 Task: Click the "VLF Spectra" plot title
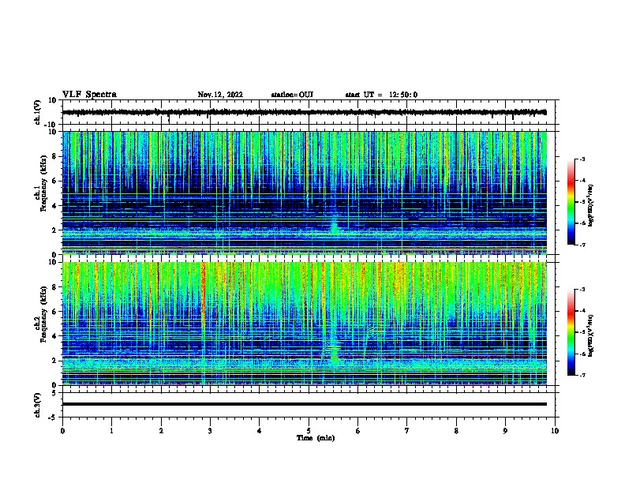(89, 95)
